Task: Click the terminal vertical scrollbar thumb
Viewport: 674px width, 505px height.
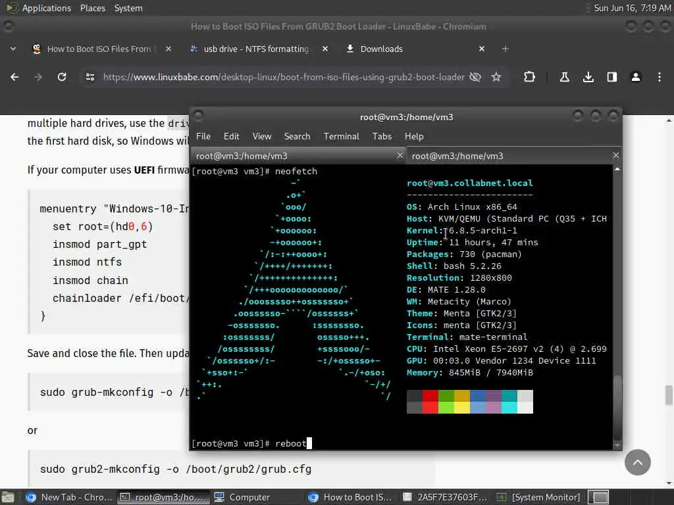Action: click(617, 408)
